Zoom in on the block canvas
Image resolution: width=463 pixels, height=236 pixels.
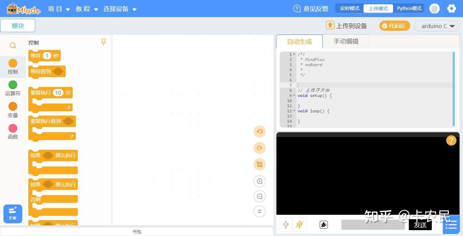260,181
